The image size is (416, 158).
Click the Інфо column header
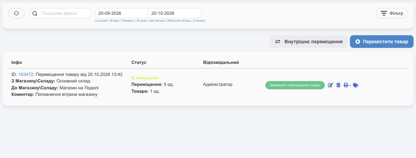(17, 63)
